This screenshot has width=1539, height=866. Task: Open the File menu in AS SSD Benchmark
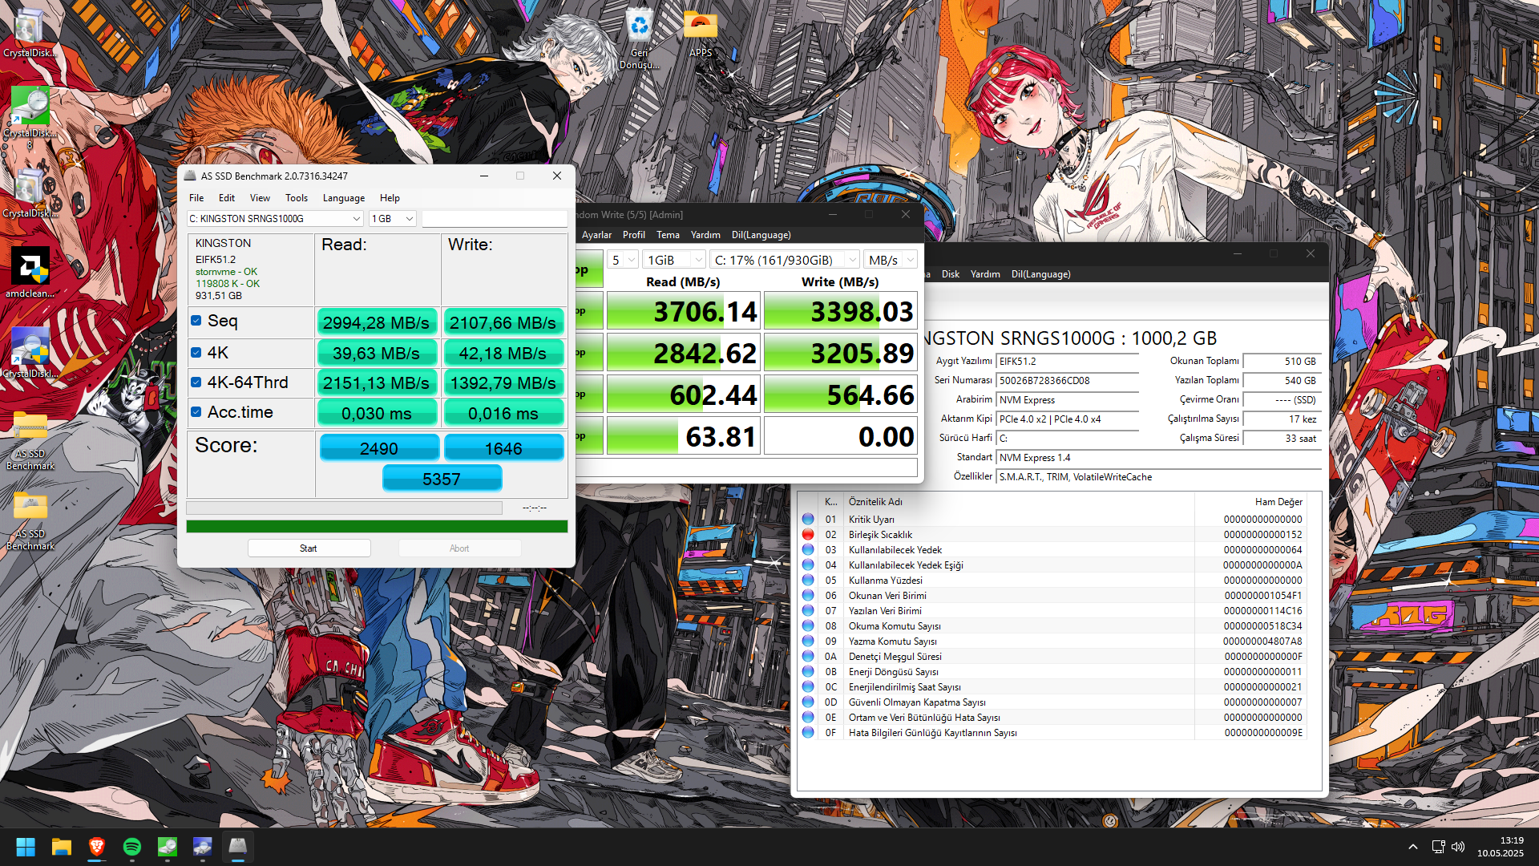196,198
